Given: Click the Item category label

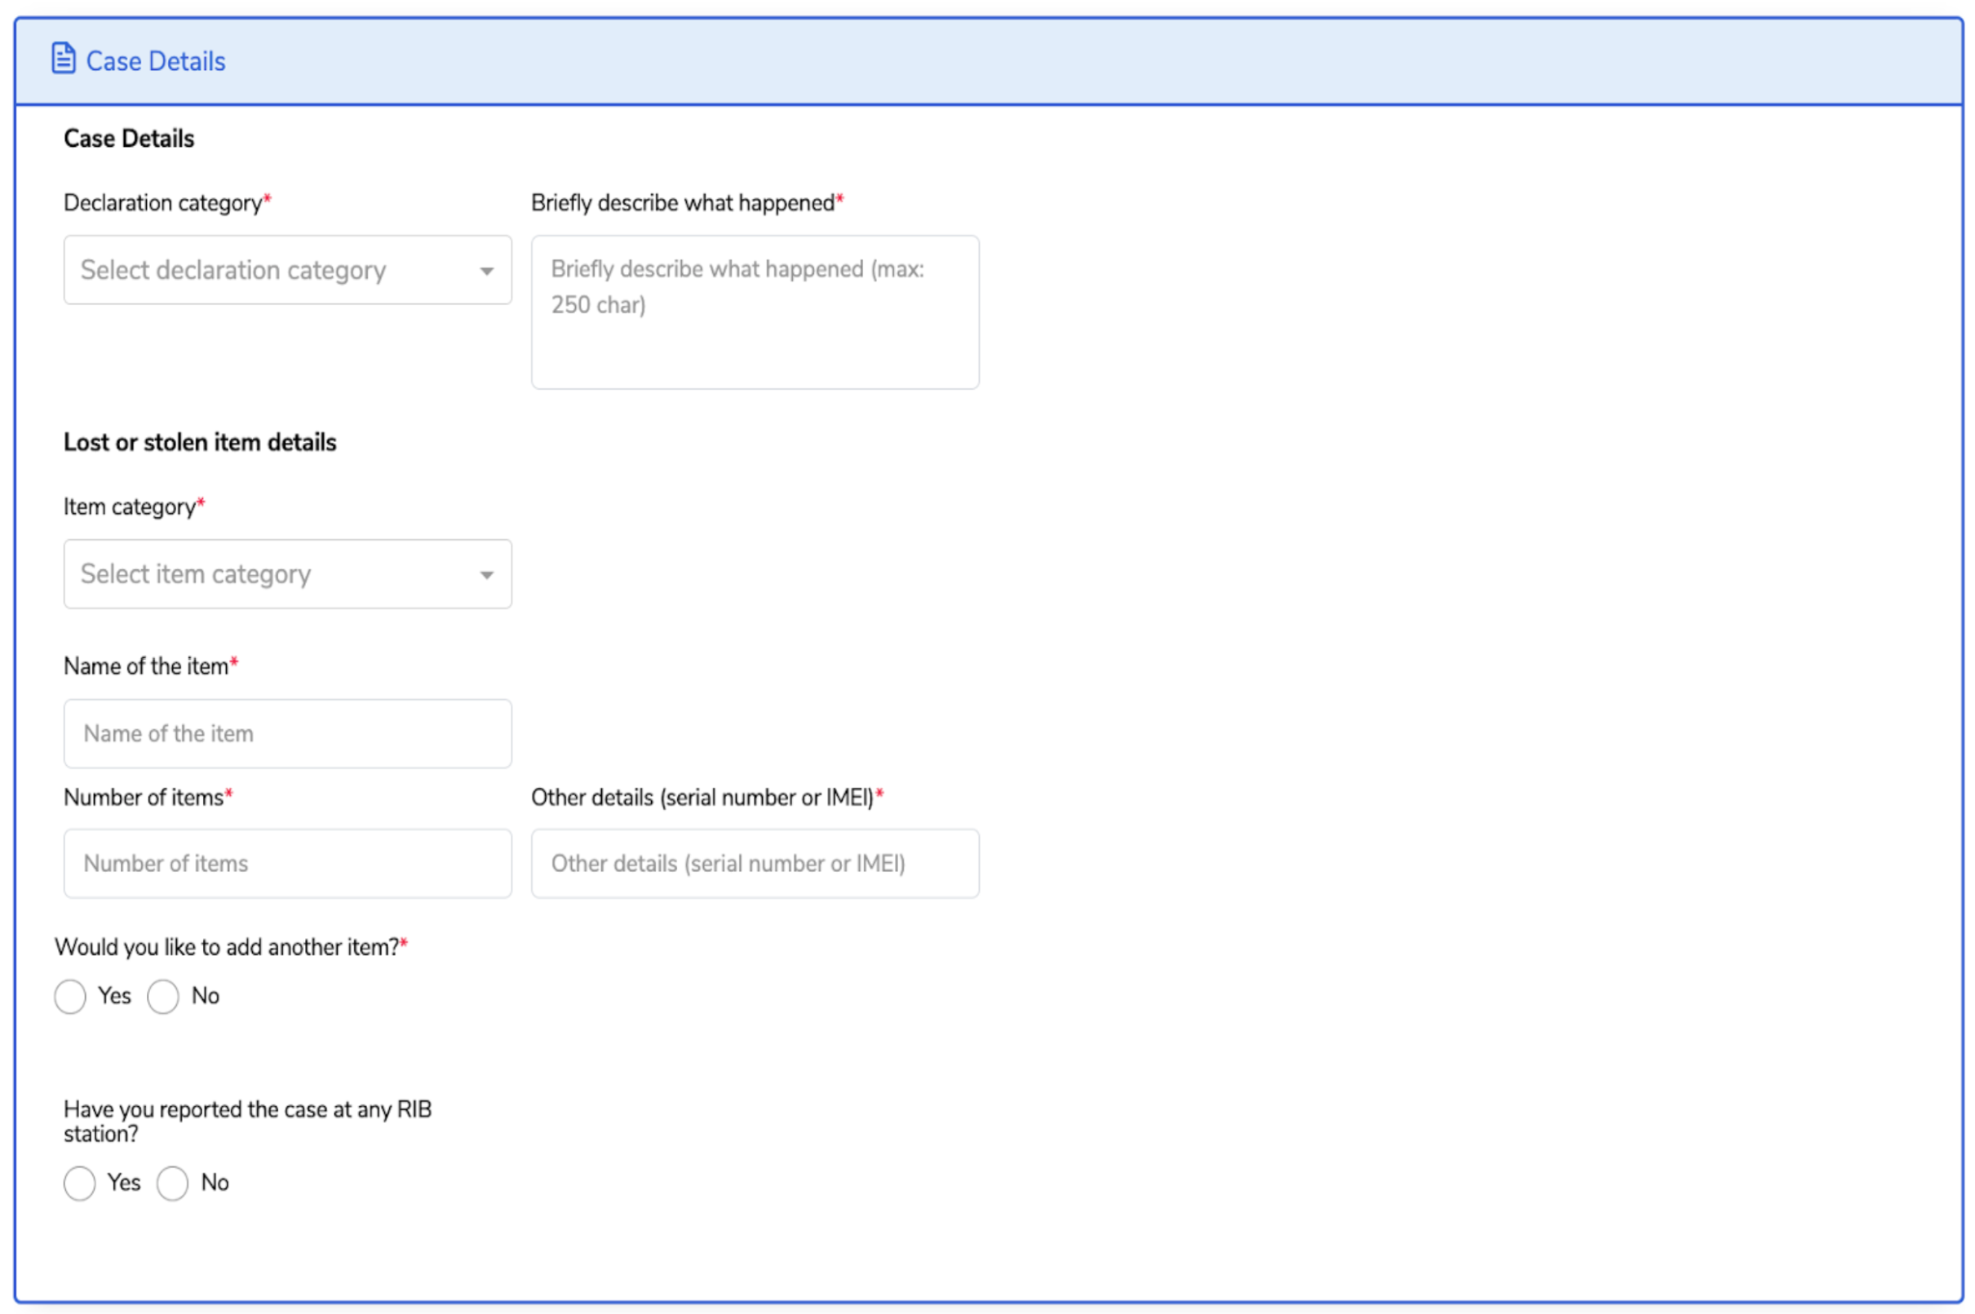Looking at the screenshot, I should point(130,507).
